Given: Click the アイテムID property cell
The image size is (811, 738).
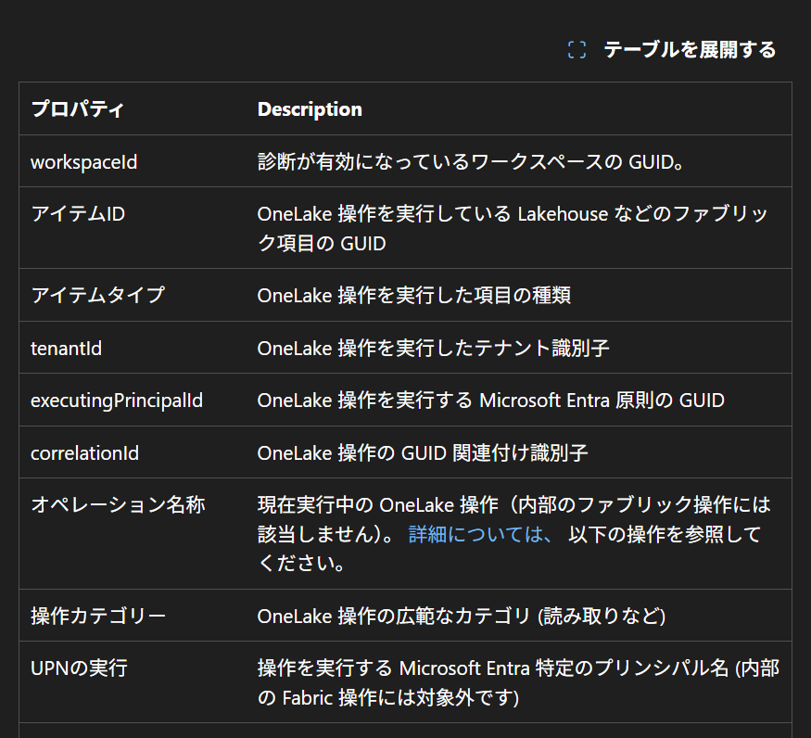Looking at the screenshot, I should [78, 214].
